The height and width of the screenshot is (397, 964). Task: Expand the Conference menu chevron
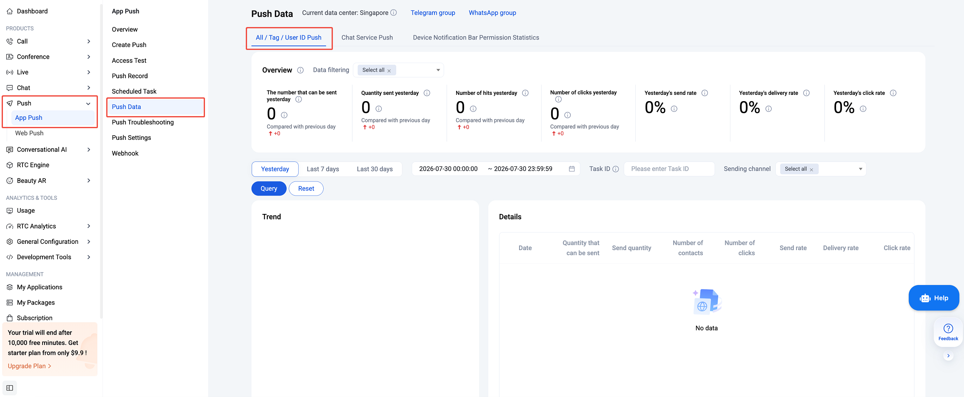[89, 57]
